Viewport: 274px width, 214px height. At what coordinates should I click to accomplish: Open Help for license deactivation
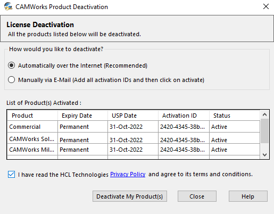click(x=248, y=196)
